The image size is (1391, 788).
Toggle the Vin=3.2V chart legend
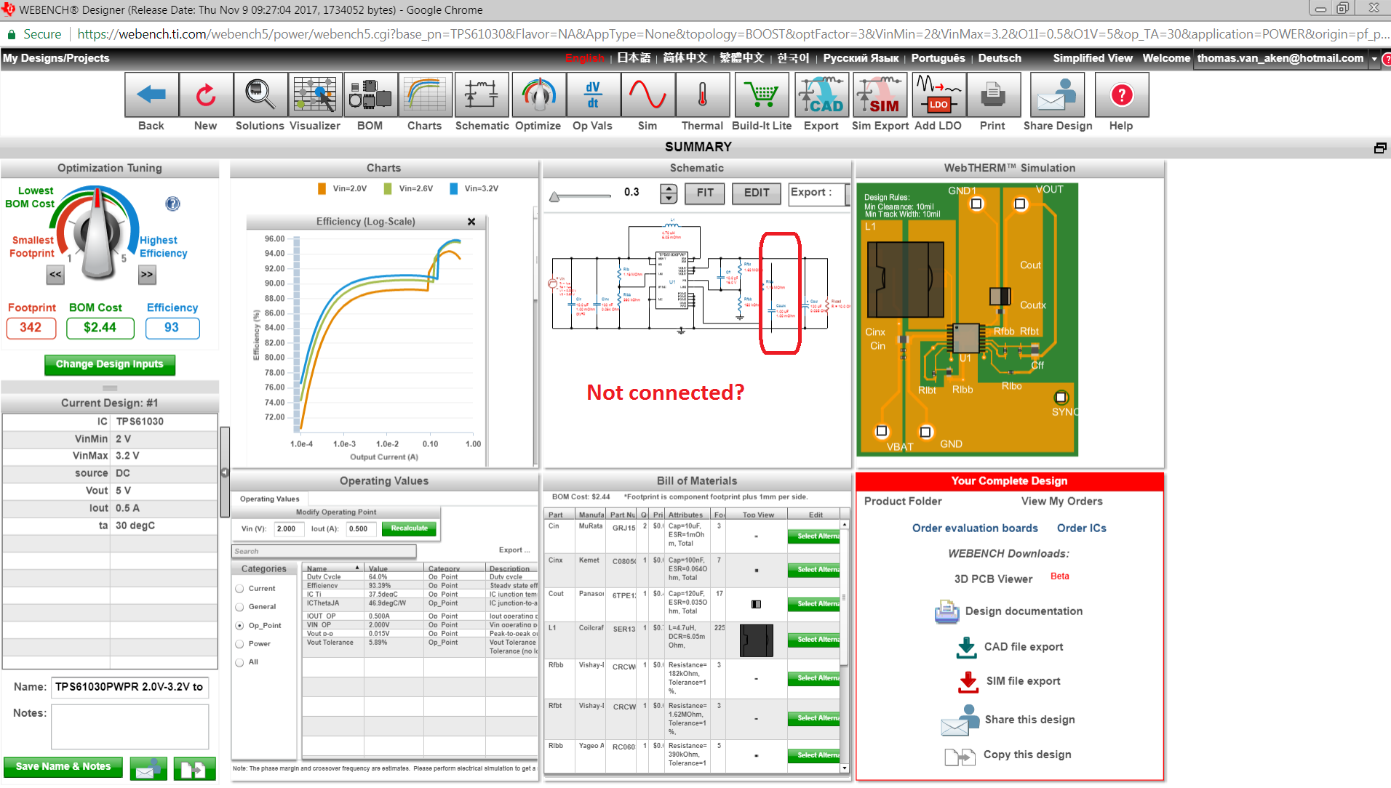tap(474, 189)
